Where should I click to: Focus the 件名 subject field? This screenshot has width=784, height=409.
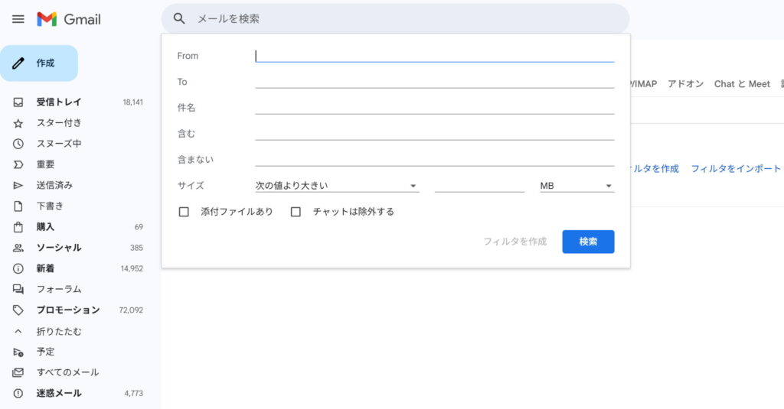tap(434, 108)
